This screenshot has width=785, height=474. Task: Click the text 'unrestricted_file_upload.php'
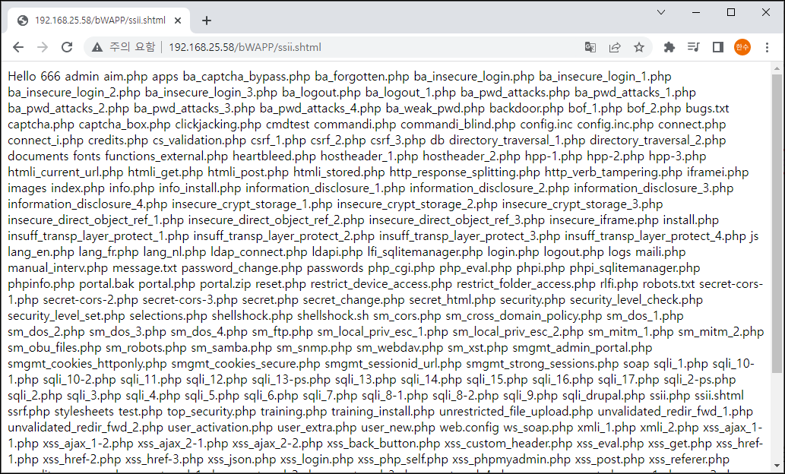[x=516, y=412]
